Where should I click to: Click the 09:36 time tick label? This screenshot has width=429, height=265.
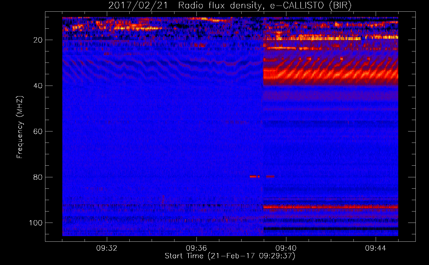196,248
